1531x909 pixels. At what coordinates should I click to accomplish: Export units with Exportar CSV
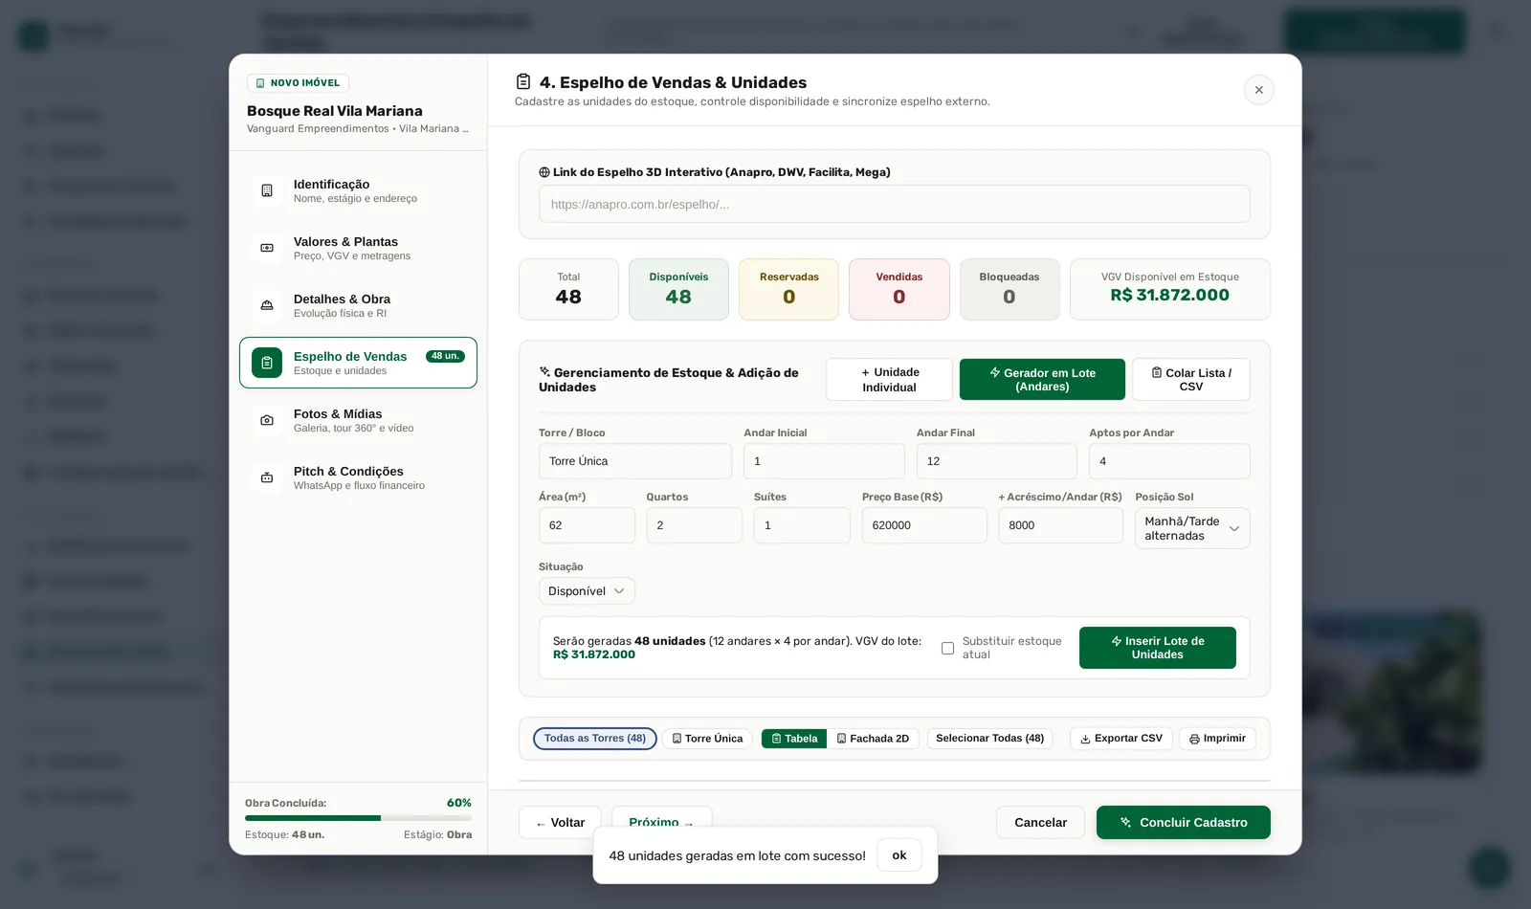[1121, 739]
